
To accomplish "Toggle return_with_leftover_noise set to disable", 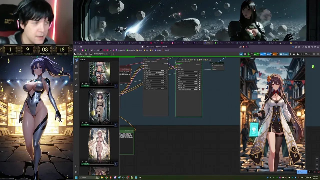I will click(189, 89).
